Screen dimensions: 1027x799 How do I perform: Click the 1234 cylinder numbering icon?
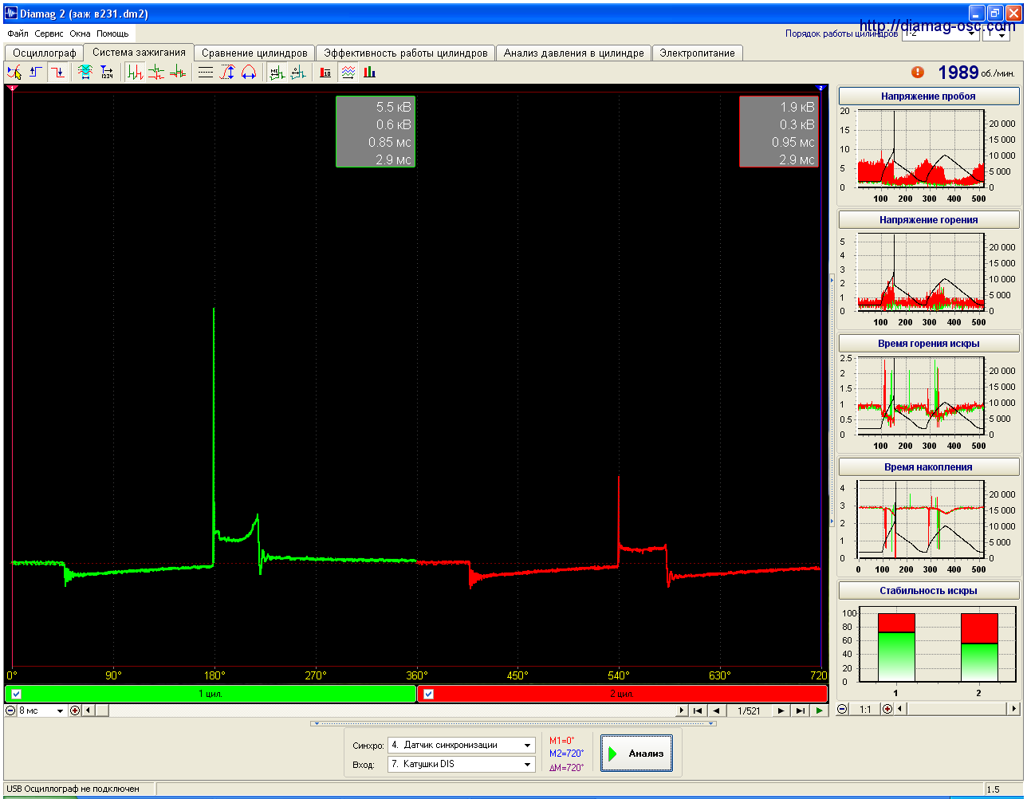[107, 73]
